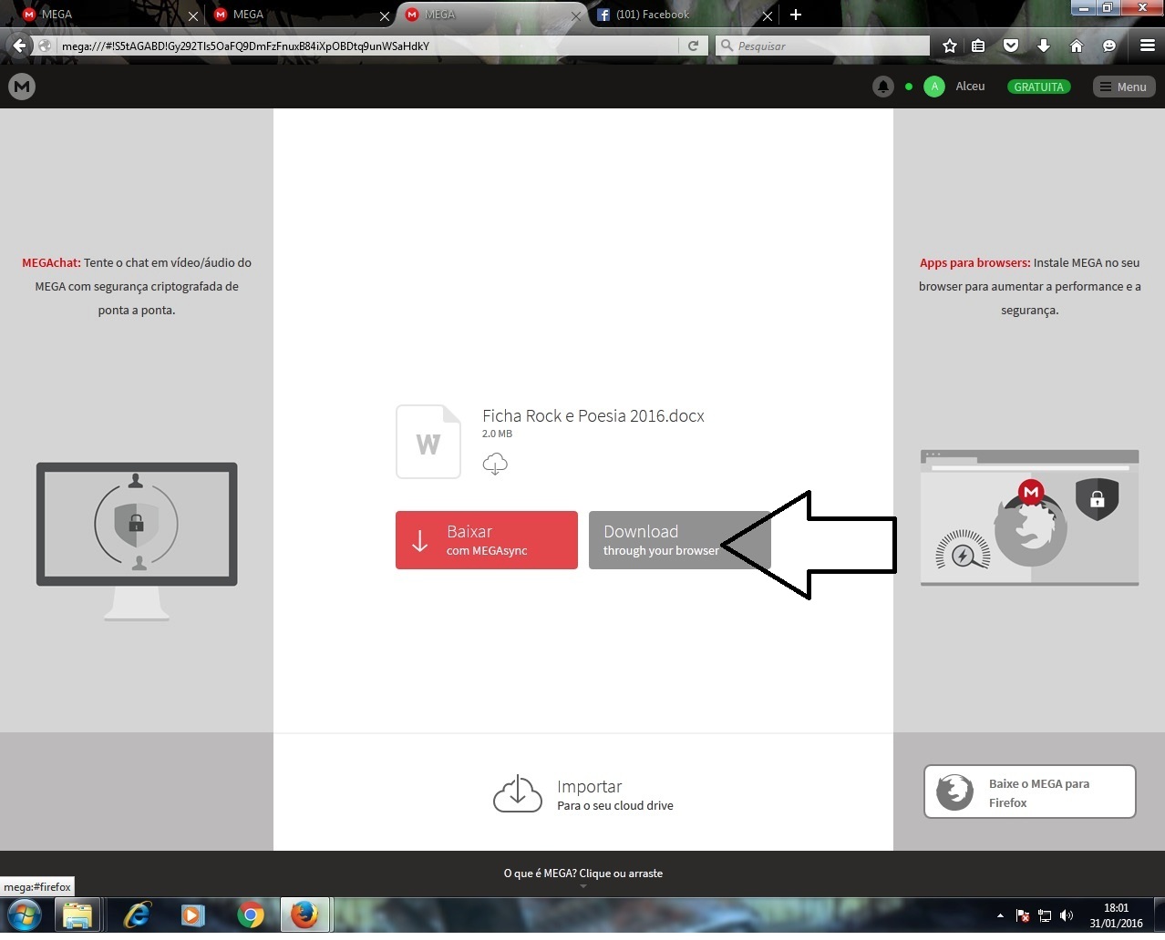Click the file name Ficha Rock e Poesia 2016.docx

coord(593,416)
